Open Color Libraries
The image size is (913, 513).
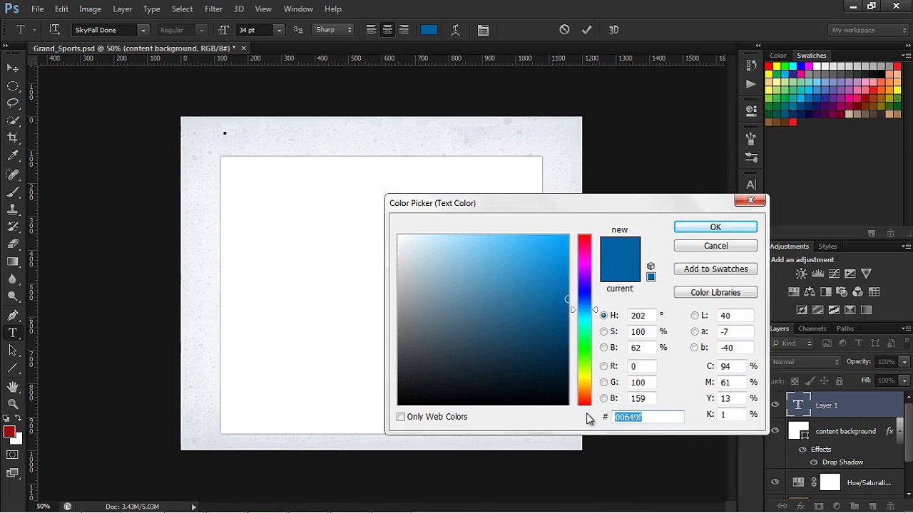click(715, 293)
